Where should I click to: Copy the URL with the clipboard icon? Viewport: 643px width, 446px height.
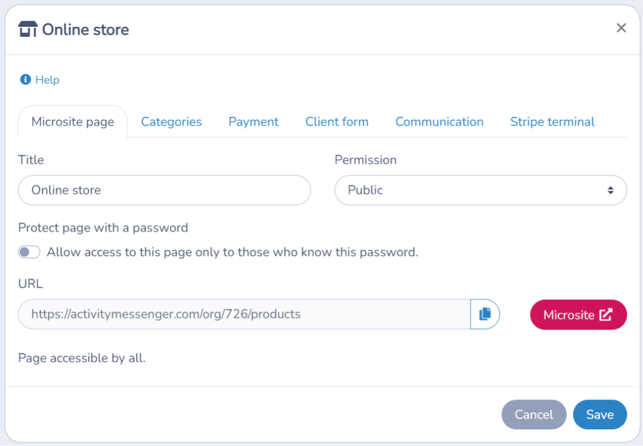485,314
